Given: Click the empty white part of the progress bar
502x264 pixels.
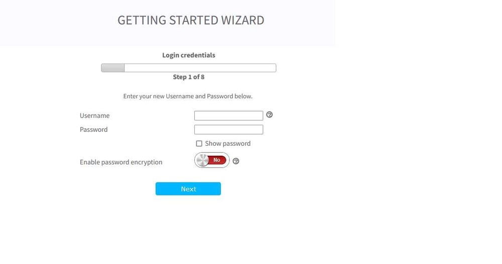Looking at the screenshot, I should click(x=200, y=68).
